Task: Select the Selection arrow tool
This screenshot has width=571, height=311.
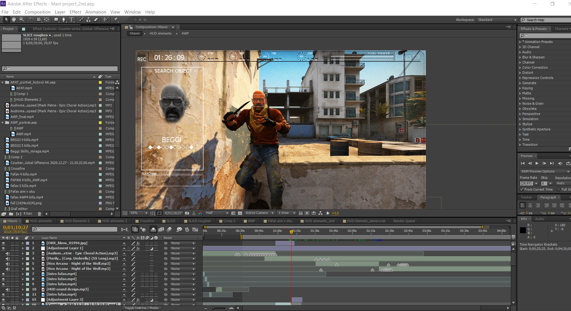Action: click(6, 19)
